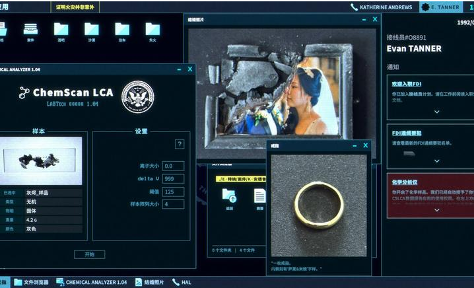The image size is (474, 288).
Task: Open 文件浏览器 from the taskbar
Action: coord(31,282)
